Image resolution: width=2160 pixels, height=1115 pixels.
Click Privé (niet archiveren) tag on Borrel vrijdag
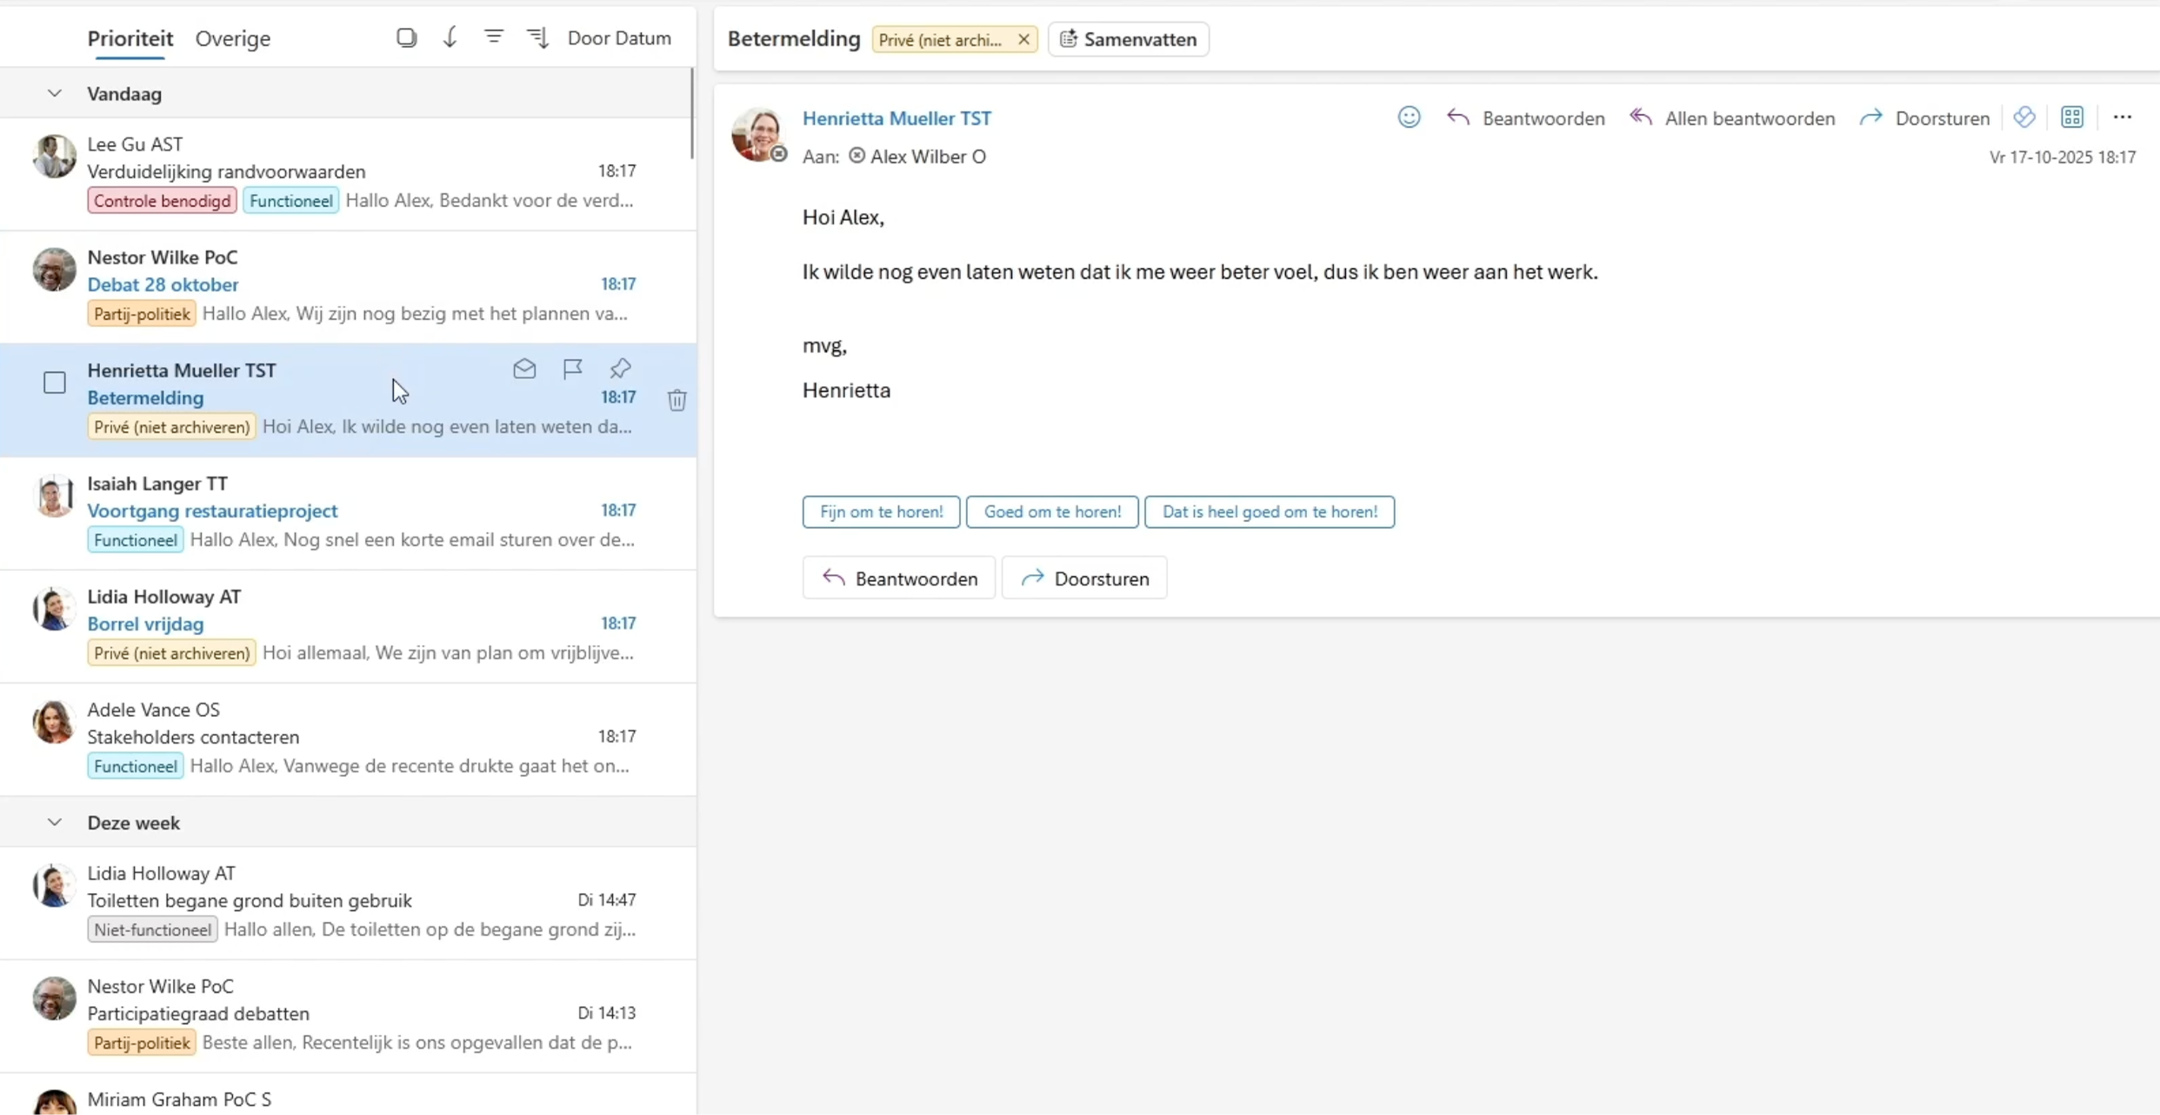pos(171,653)
